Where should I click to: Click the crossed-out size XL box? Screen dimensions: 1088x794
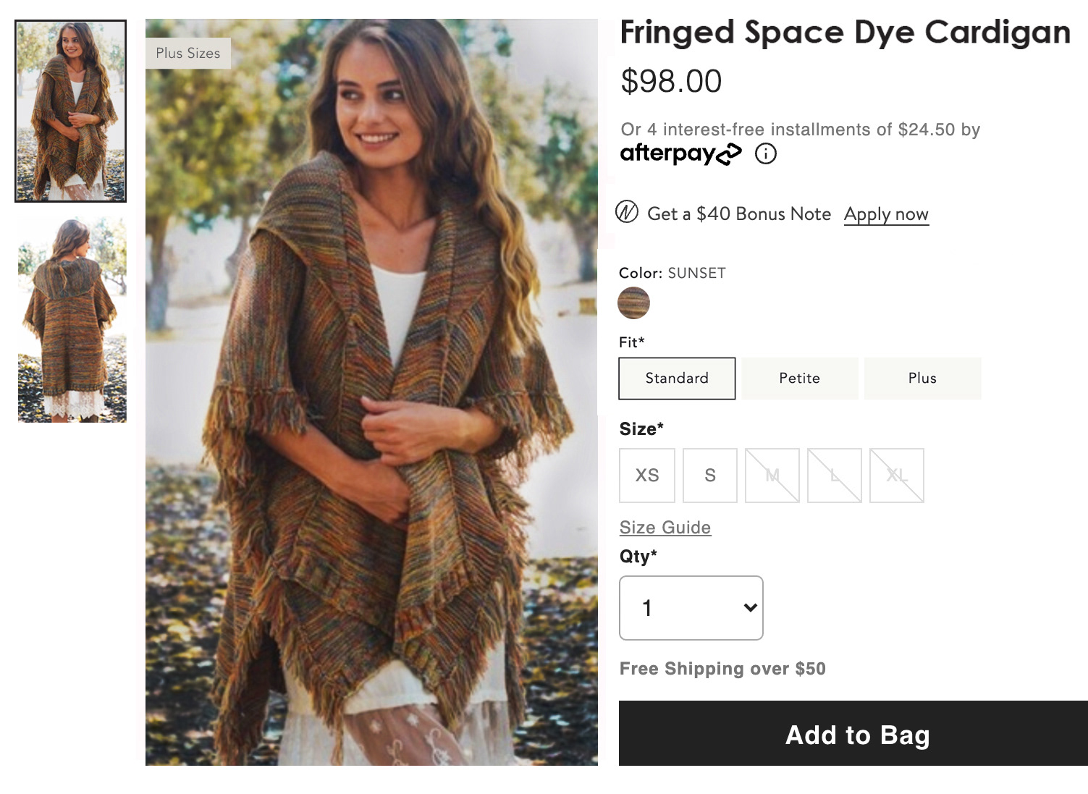(897, 476)
